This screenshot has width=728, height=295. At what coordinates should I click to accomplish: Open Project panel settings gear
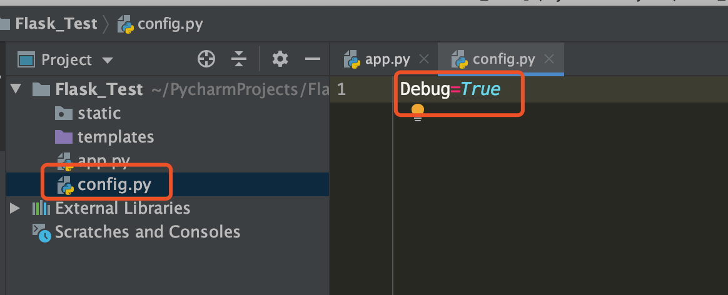280,59
